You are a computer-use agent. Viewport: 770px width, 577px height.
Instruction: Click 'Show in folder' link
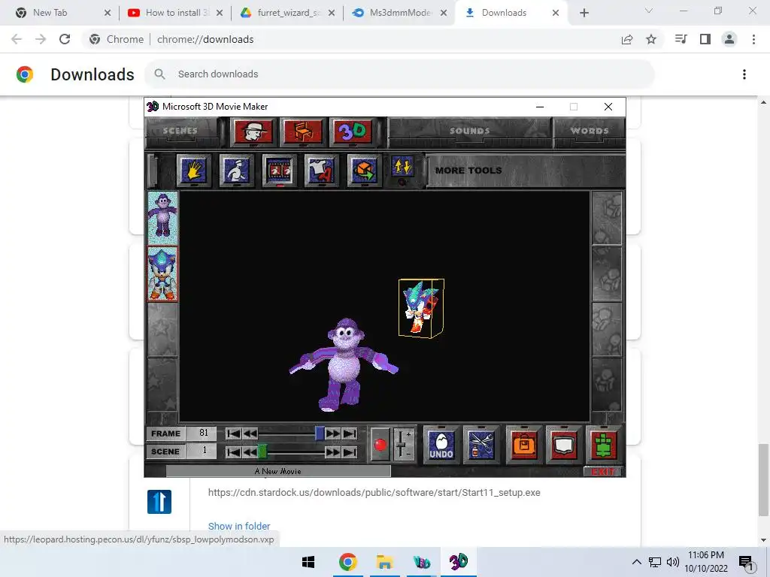click(x=239, y=526)
